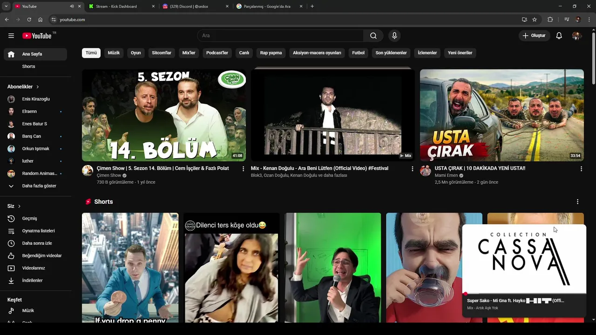Open the account avatar menu
596x335 pixels.
577,36
